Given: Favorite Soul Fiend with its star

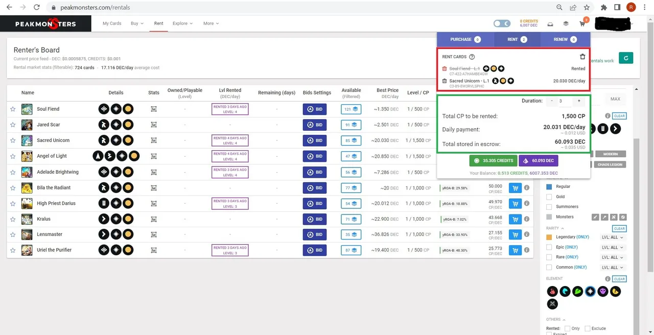Looking at the screenshot, I should 13,109.
